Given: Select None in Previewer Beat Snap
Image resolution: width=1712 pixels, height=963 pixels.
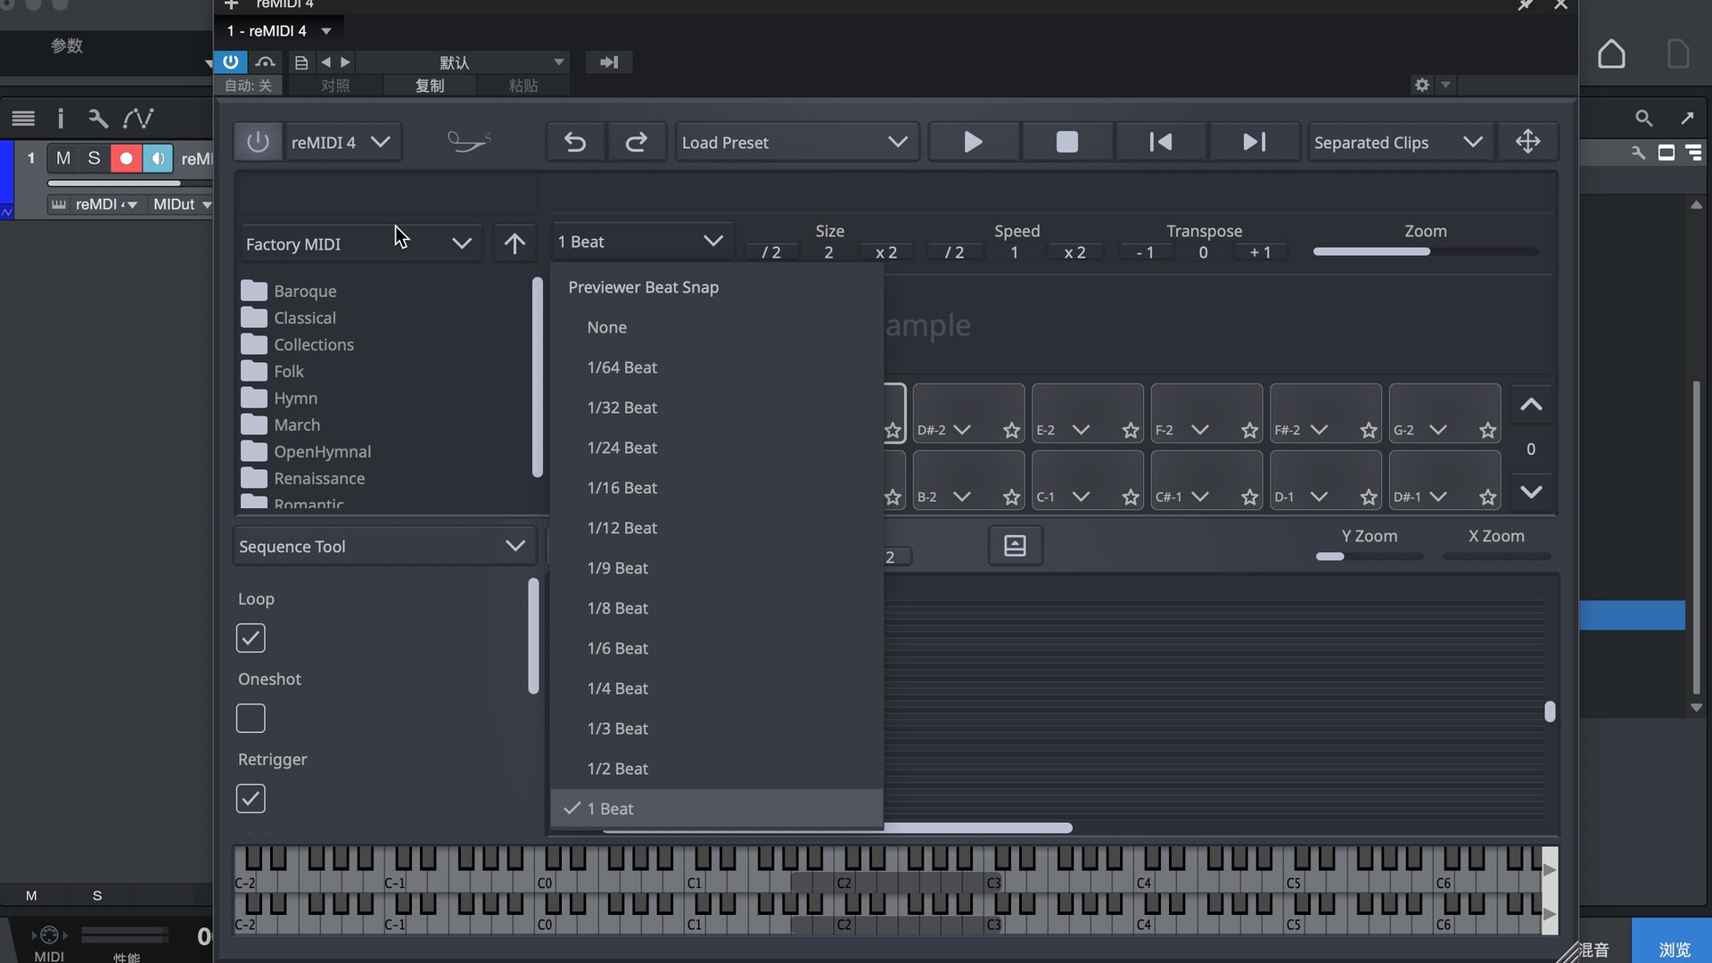Looking at the screenshot, I should 717,327.
